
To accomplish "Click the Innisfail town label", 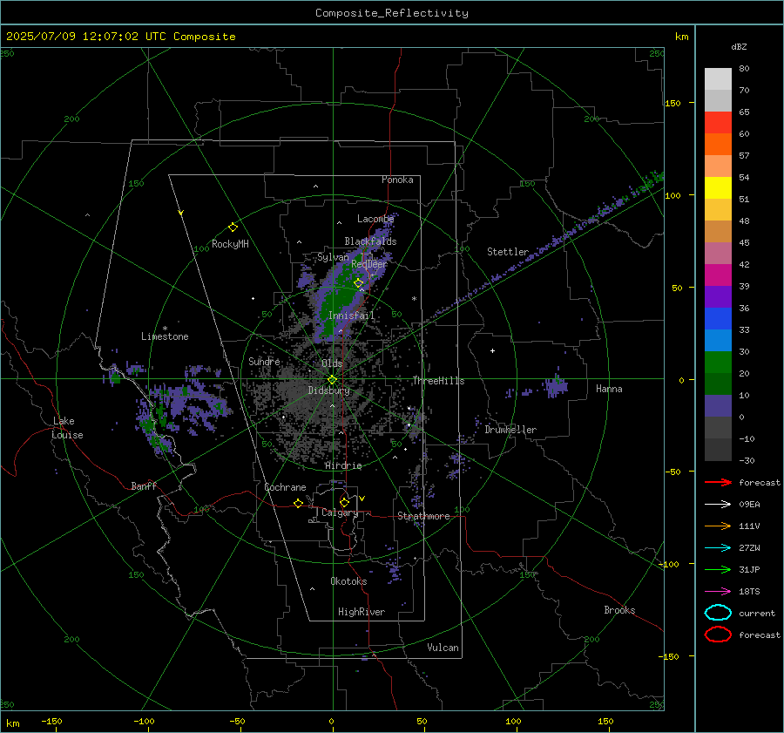I will 351,316.
